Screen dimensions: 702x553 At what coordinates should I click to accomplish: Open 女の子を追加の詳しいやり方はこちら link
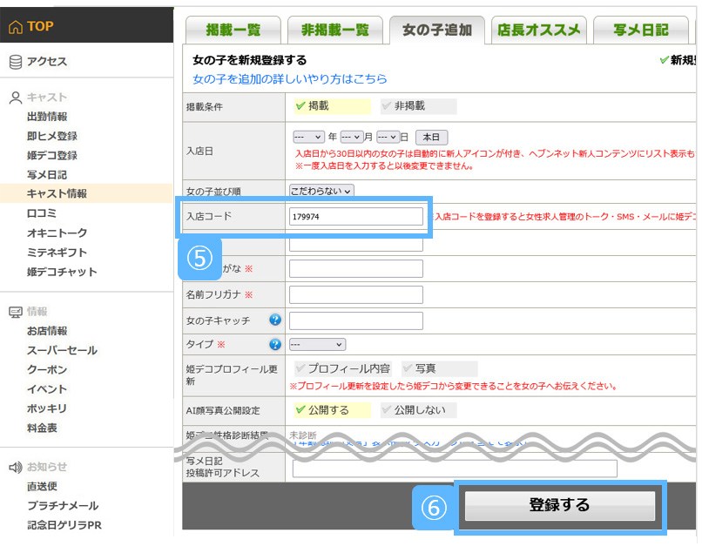point(290,78)
